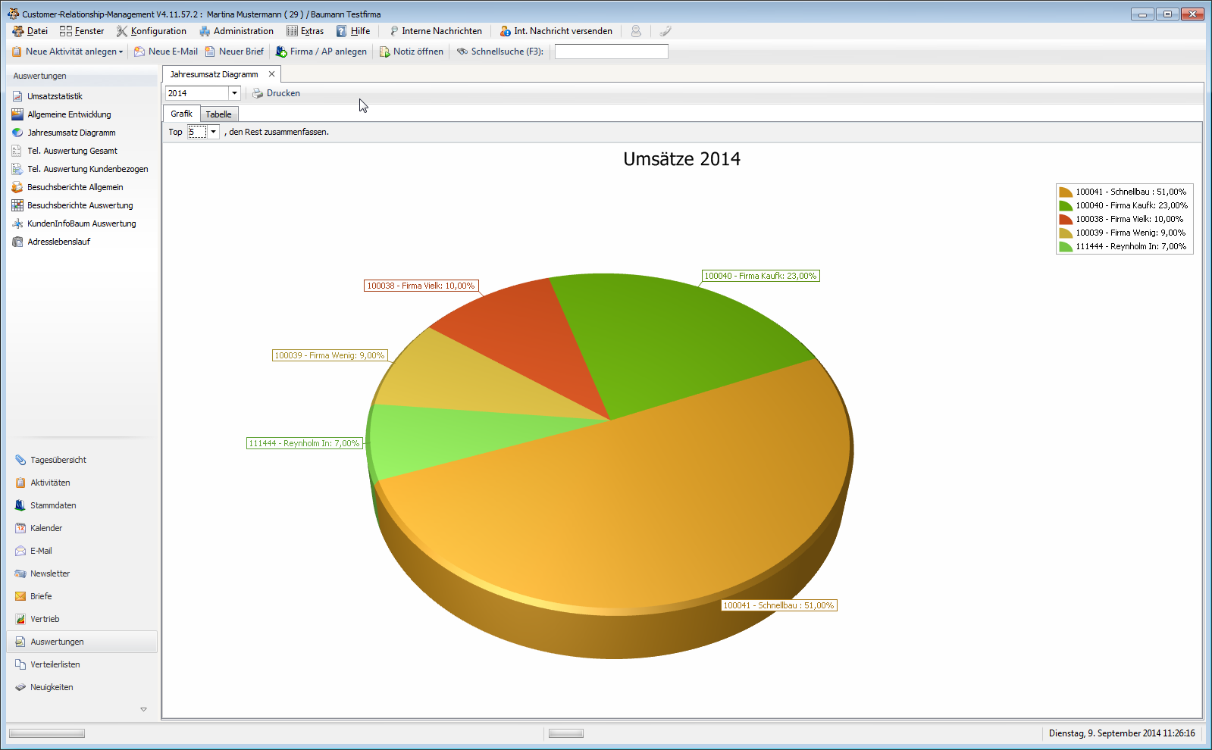1212x750 pixels.
Task: Click Firma / AP anlegen button
Action: click(x=321, y=52)
